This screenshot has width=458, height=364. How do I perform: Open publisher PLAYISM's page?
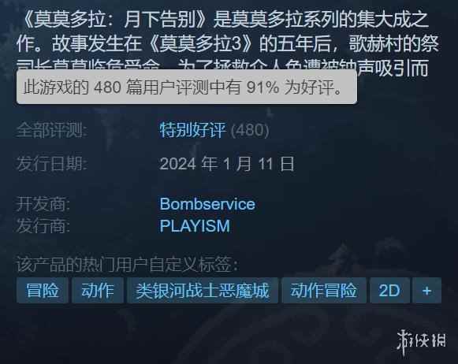coord(195,226)
